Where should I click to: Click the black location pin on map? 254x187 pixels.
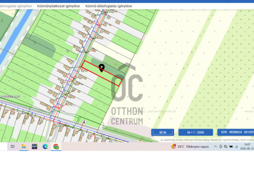pos(102,68)
